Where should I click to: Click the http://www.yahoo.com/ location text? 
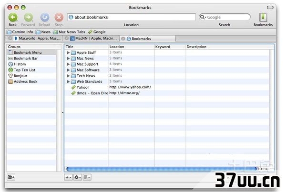(130, 87)
